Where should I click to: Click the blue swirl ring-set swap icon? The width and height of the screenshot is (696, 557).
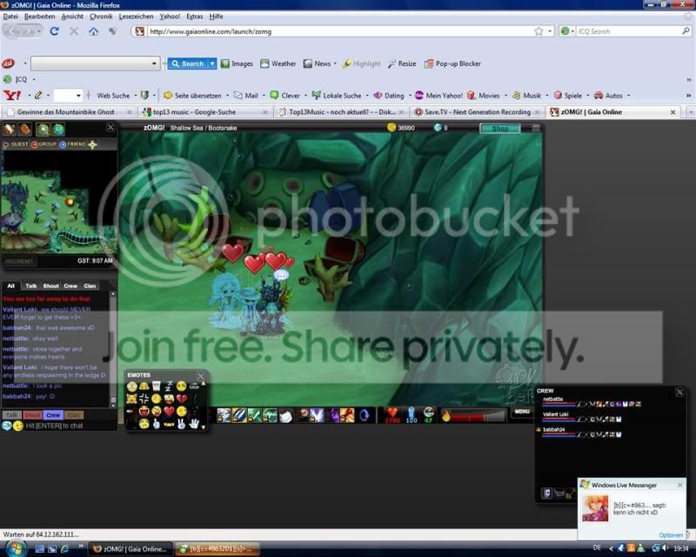click(x=365, y=416)
